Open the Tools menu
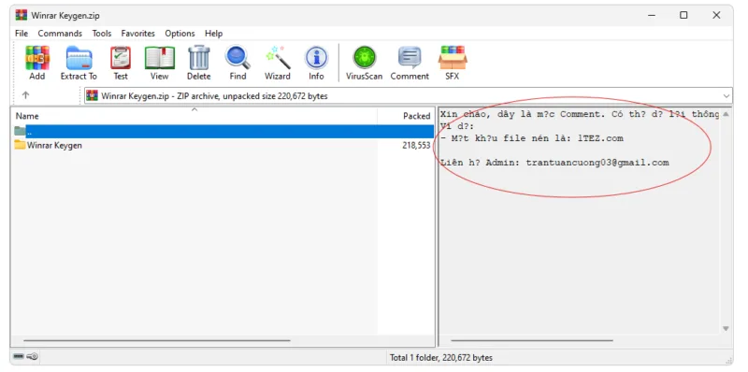 point(102,34)
